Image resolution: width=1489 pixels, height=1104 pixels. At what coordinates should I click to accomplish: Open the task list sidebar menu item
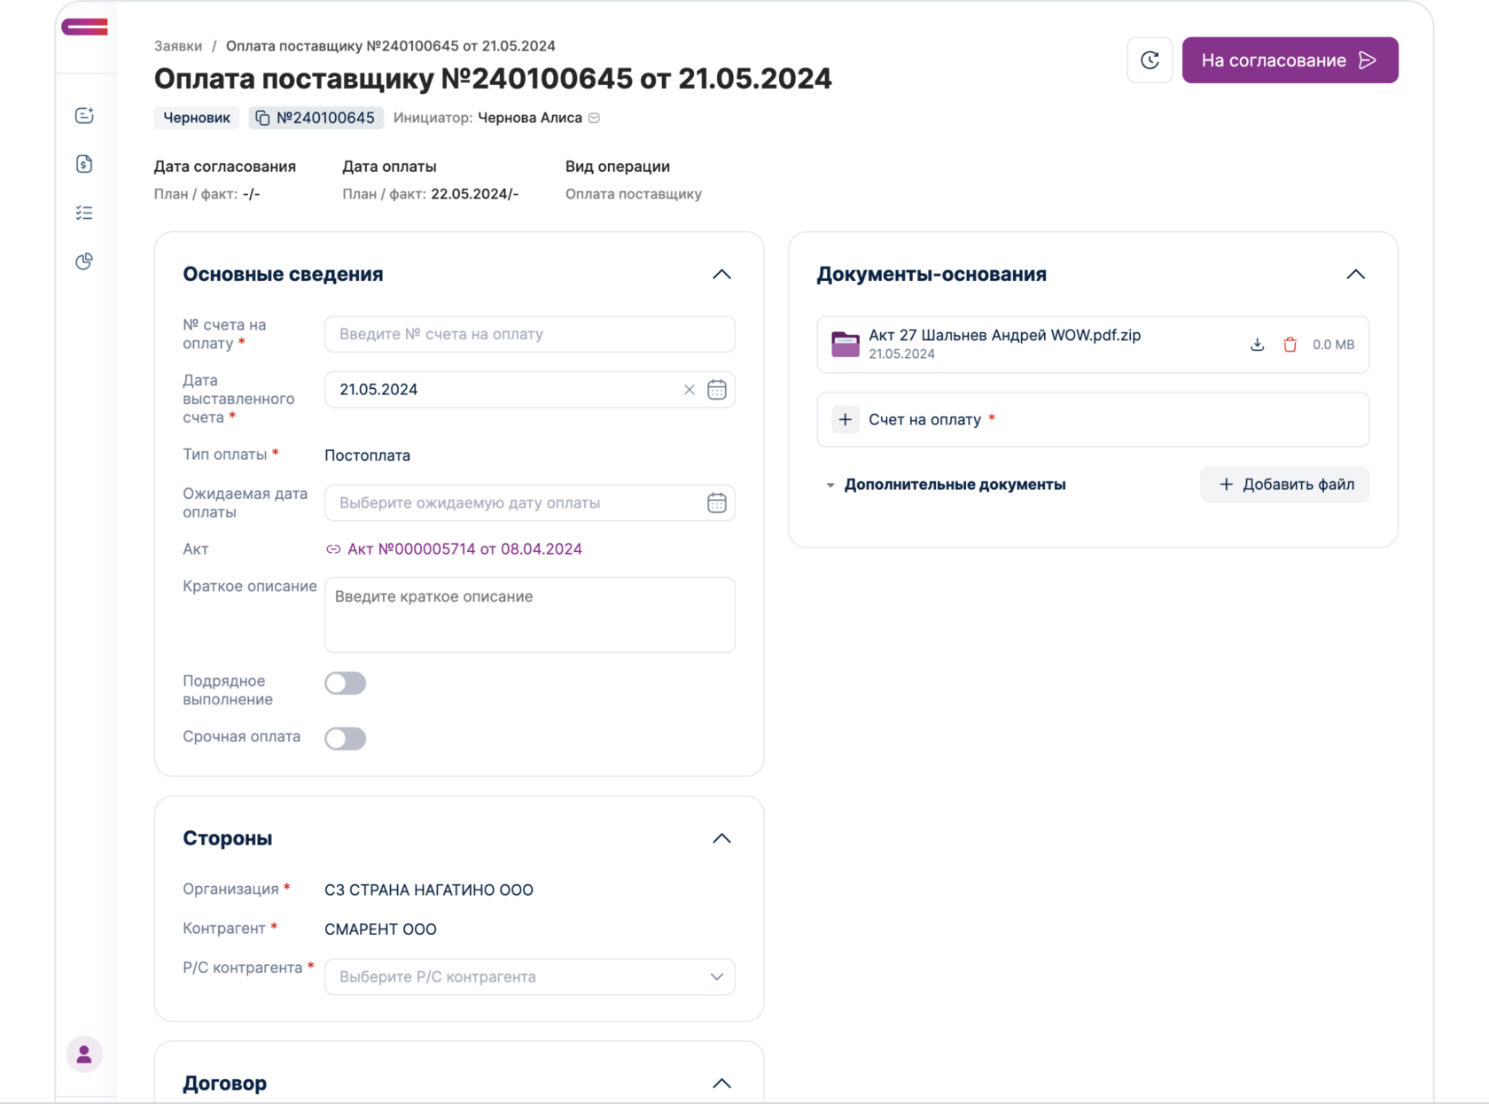pos(84,213)
